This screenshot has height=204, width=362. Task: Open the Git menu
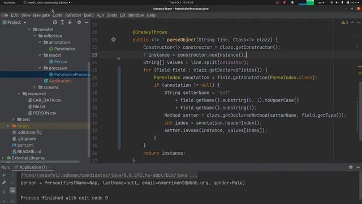tap(123, 15)
